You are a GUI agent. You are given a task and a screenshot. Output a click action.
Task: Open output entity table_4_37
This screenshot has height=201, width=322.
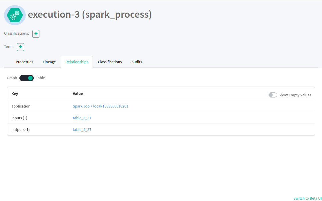pos(82,130)
